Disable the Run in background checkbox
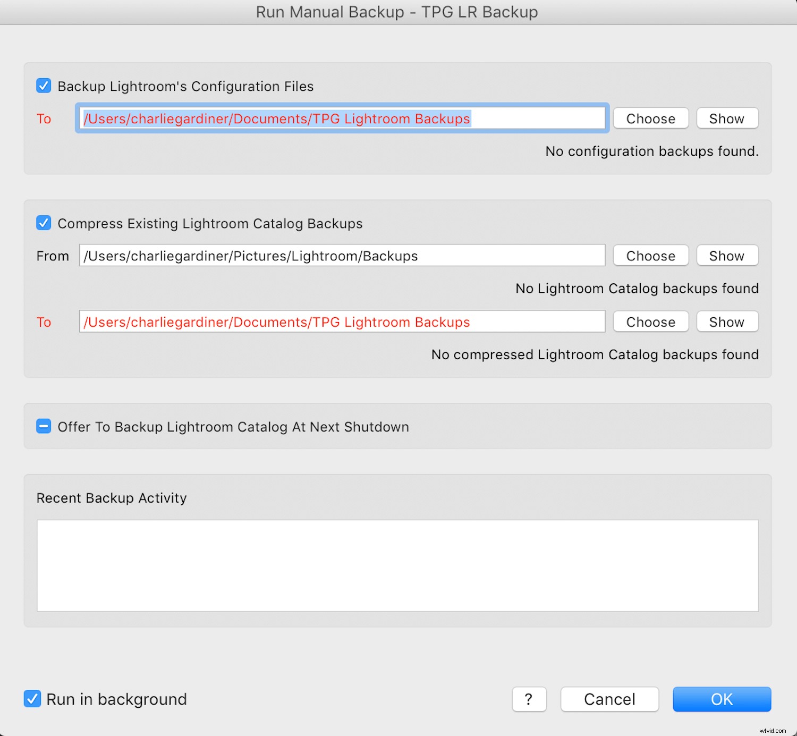Screen dimensions: 797x736 point(32,699)
